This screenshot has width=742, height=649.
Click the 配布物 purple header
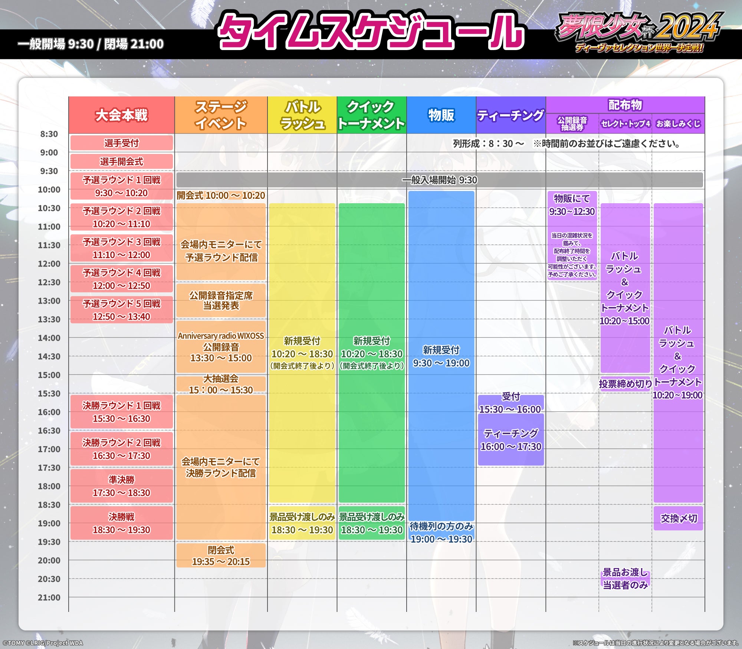point(625,105)
